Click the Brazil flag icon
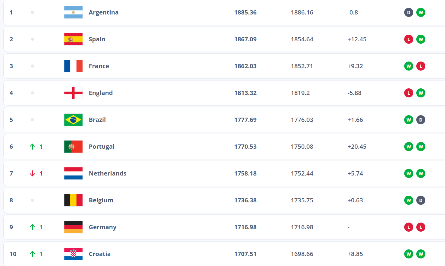The width and height of the screenshot is (445, 266). click(x=73, y=120)
